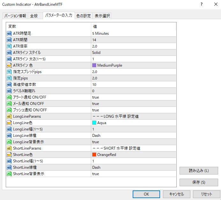
Task: Click the キャンセル button
Action: click(x=177, y=194)
